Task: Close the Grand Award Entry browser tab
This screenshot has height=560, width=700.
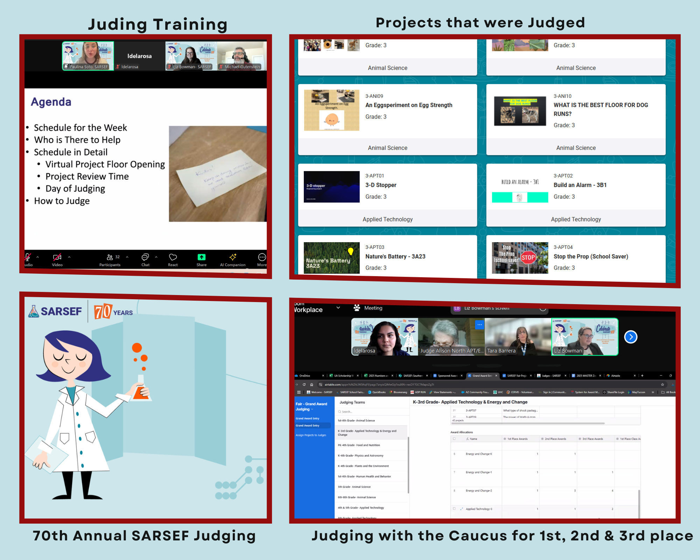Action: [x=496, y=376]
